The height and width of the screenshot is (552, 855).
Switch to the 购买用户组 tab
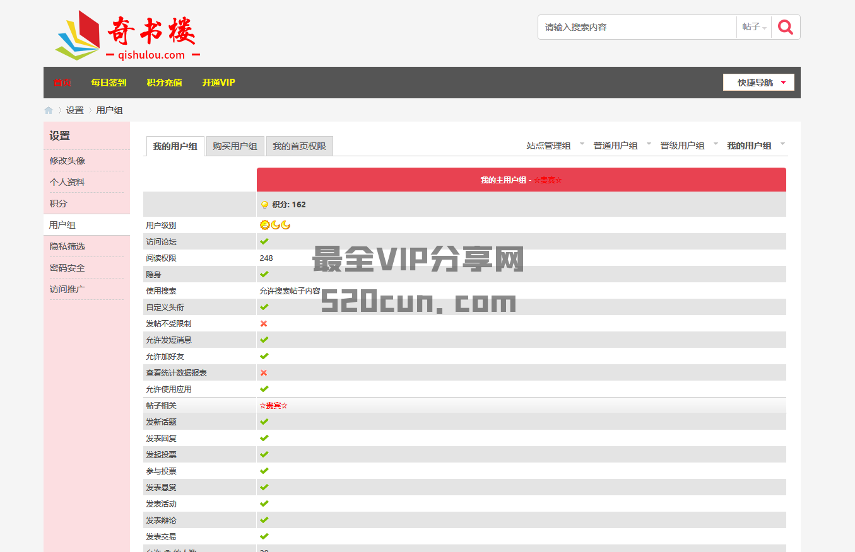coord(235,146)
